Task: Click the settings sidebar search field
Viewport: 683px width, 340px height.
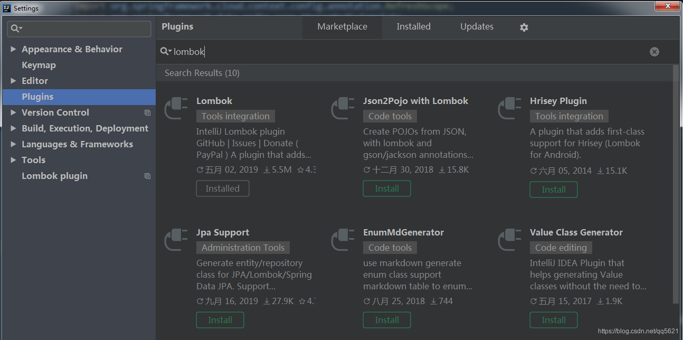Action: click(79, 29)
